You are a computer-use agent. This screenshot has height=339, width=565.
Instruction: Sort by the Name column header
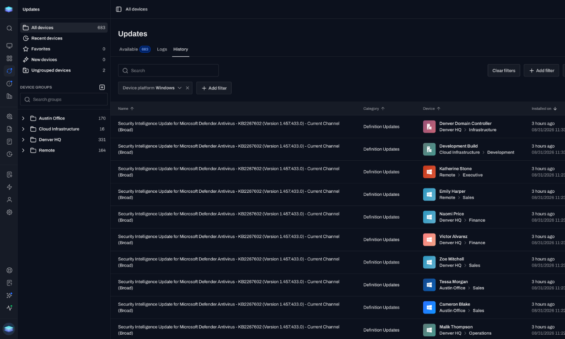click(126, 108)
